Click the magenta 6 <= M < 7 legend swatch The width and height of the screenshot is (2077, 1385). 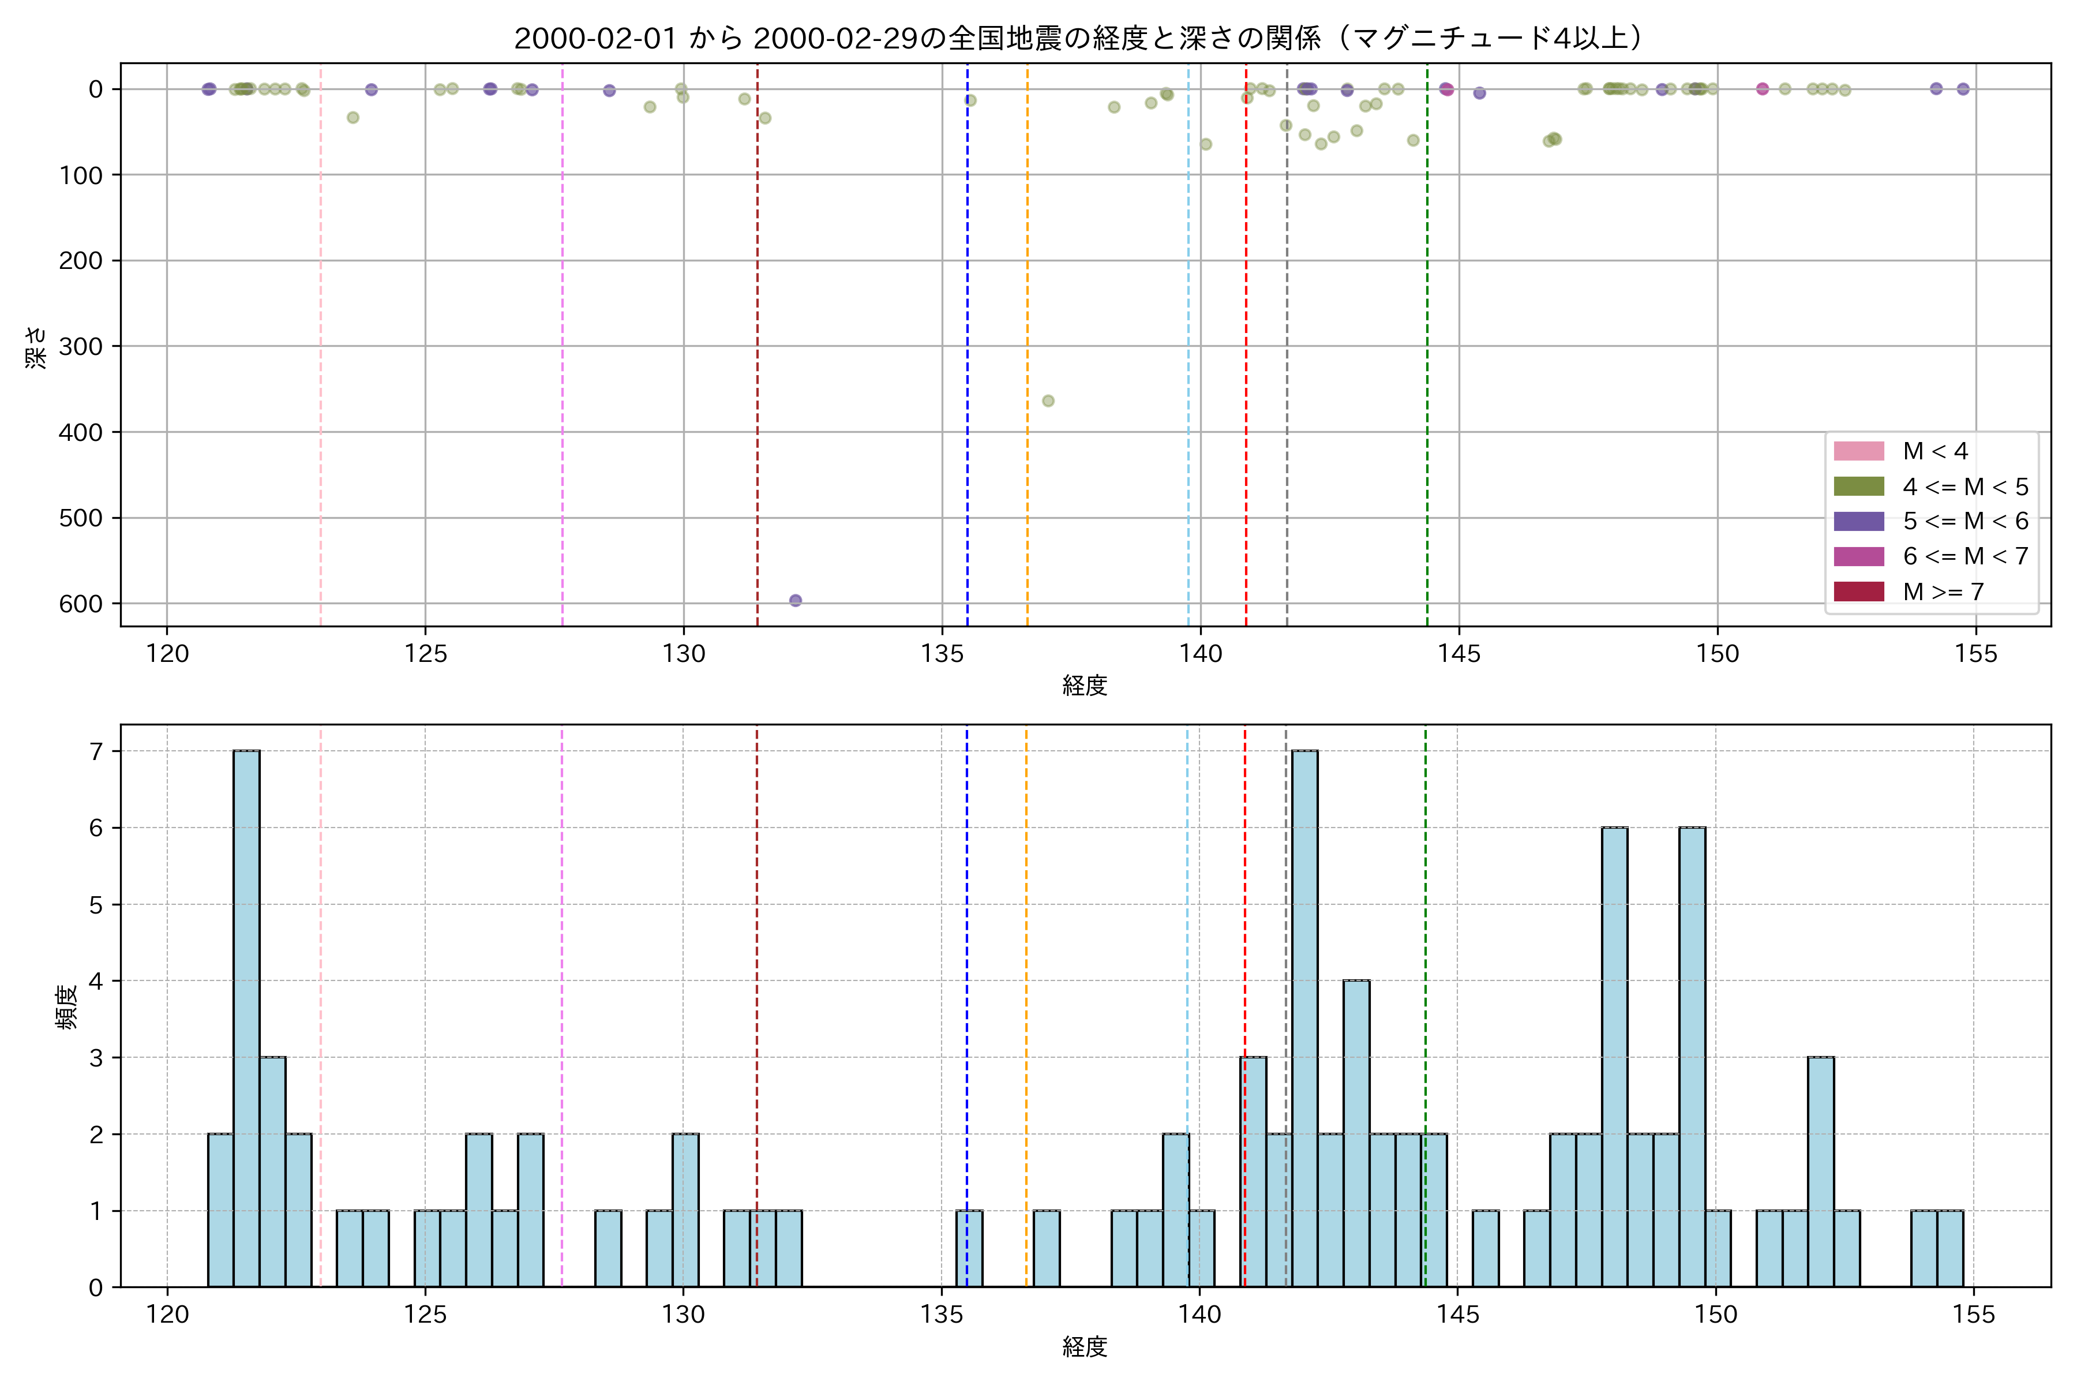[x=1859, y=556]
